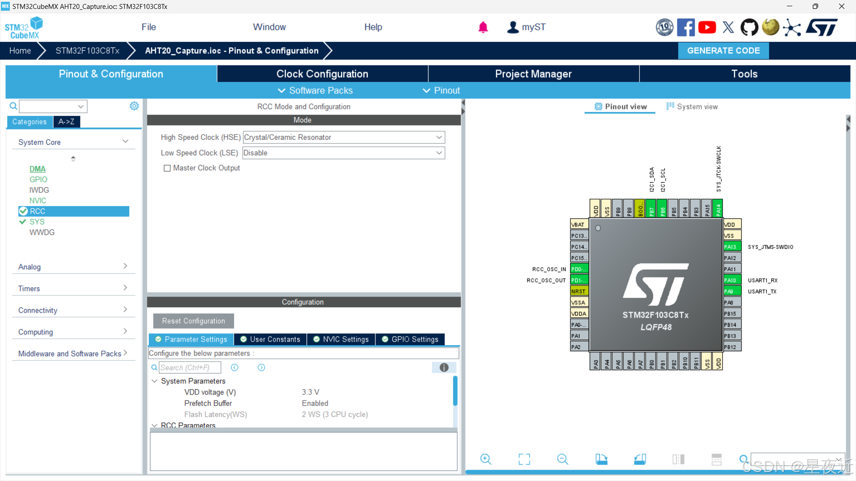Image resolution: width=856 pixels, height=481 pixels.
Task: Open Low Speed Clock (LSE) dropdown
Action: click(344, 153)
